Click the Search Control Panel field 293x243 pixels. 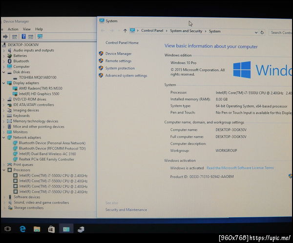point(280,33)
